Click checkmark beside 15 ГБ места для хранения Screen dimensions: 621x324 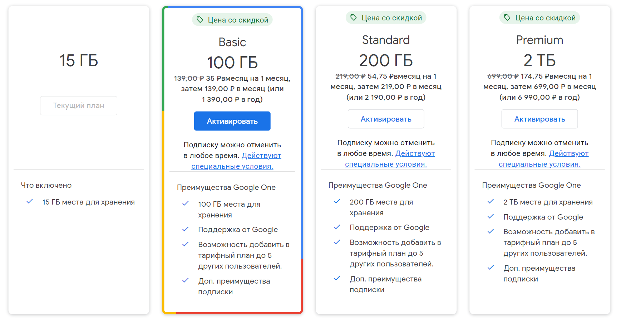[x=30, y=201]
